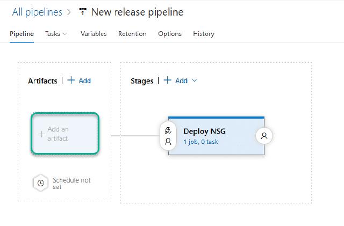This screenshot has width=344, height=226.
Task: Click the pre-deployment trigger lightning icon
Action: pyautogui.click(x=168, y=130)
